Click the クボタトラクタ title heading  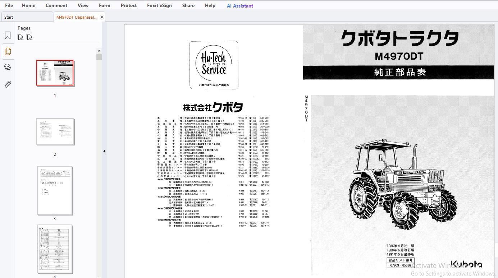[400, 38]
